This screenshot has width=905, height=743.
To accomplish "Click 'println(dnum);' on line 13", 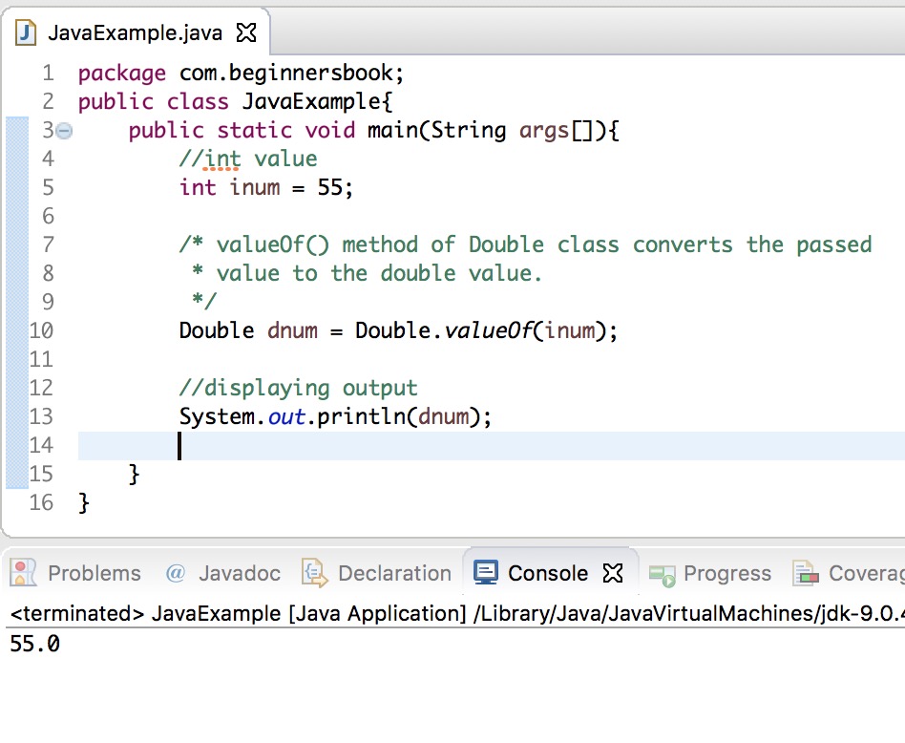I will [x=404, y=416].
